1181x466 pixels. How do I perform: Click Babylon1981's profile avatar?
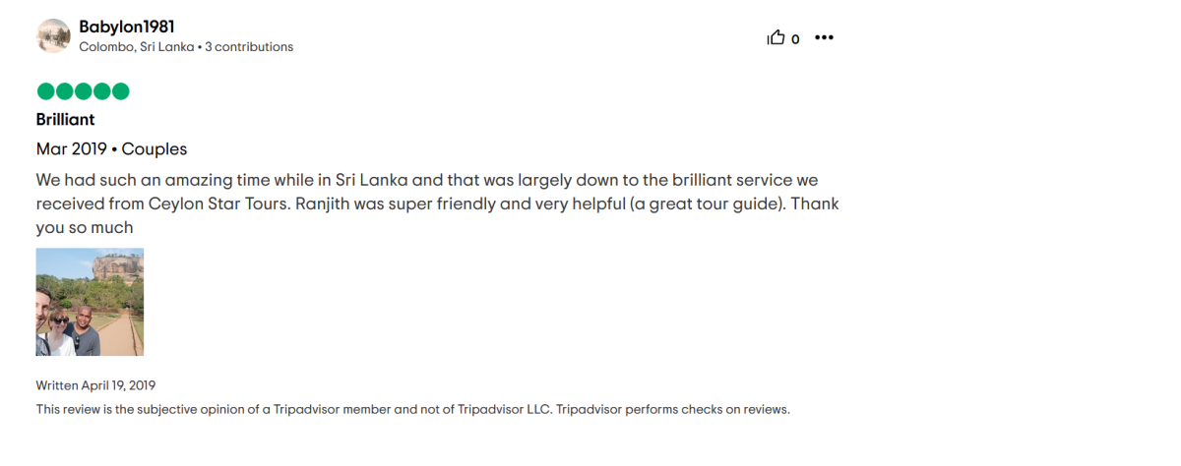[x=53, y=36]
